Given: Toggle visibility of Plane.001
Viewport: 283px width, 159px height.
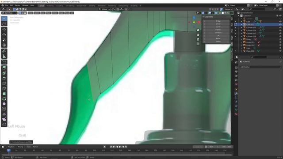Looking at the screenshot, I should pos(280,51).
